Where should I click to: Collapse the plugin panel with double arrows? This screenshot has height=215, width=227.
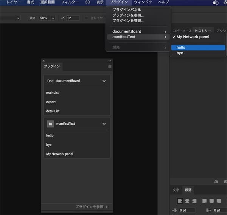110,60
